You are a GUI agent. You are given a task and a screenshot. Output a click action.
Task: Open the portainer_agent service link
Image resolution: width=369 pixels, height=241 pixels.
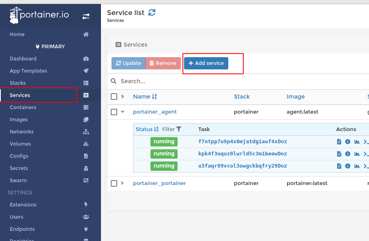[155, 112]
